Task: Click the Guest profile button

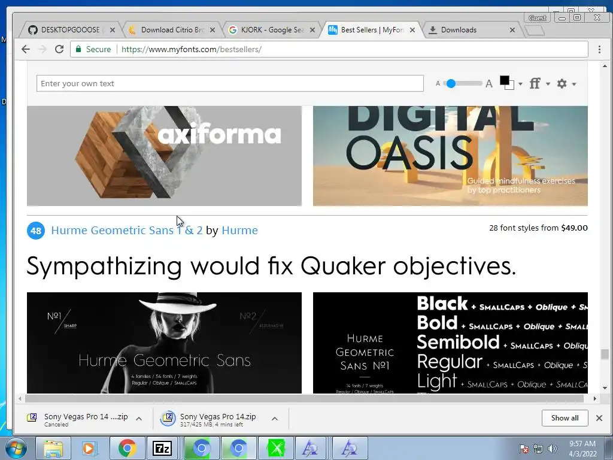Action: (537, 18)
